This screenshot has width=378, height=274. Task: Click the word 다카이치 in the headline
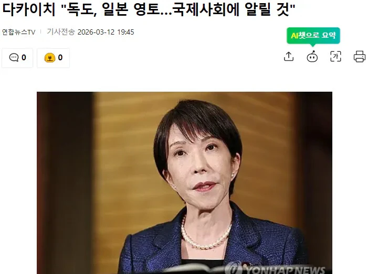click(x=29, y=9)
